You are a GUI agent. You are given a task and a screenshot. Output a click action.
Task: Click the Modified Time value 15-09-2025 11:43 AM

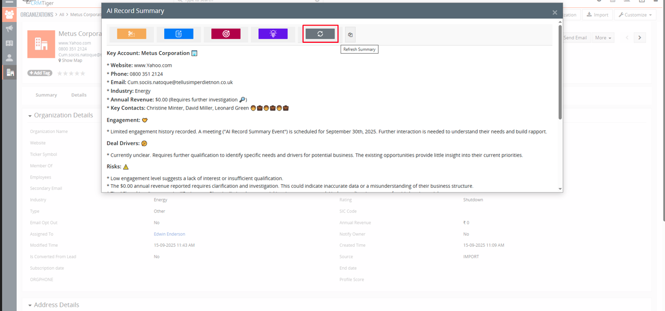tap(174, 245)
